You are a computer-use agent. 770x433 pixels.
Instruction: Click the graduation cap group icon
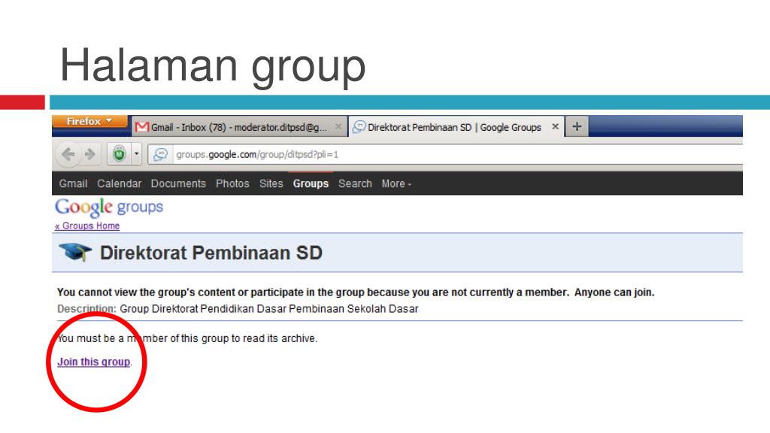pos(75,253)
